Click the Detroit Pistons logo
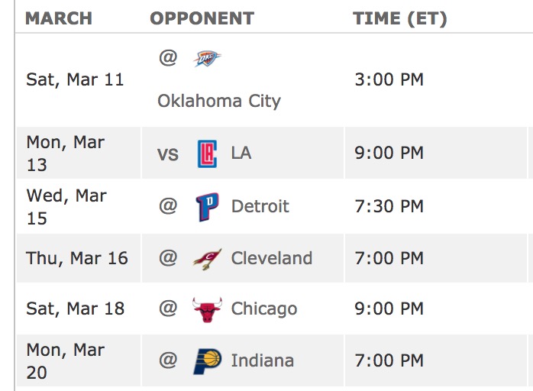Viewport: 533px width, 391px height. [207, 206]
